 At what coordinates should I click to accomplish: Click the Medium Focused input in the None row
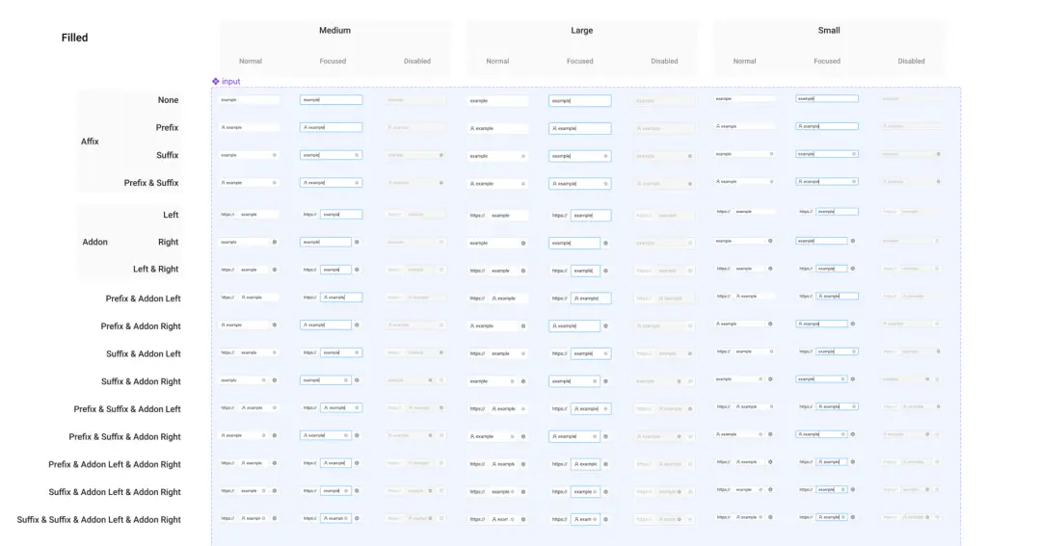click(x=332, y=100)
